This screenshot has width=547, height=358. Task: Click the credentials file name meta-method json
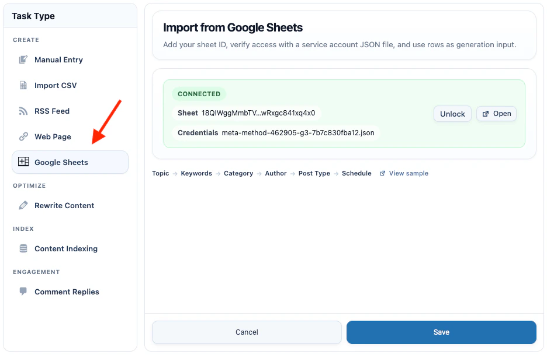click(298, 133)
